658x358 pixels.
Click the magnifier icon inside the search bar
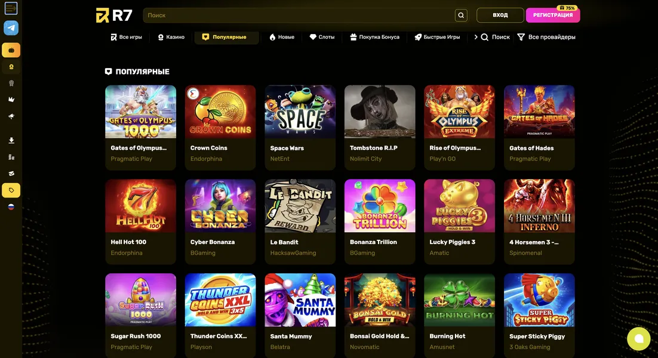tap(461, 15)
